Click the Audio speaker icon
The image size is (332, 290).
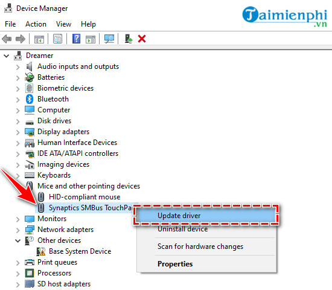pos(30,66)
